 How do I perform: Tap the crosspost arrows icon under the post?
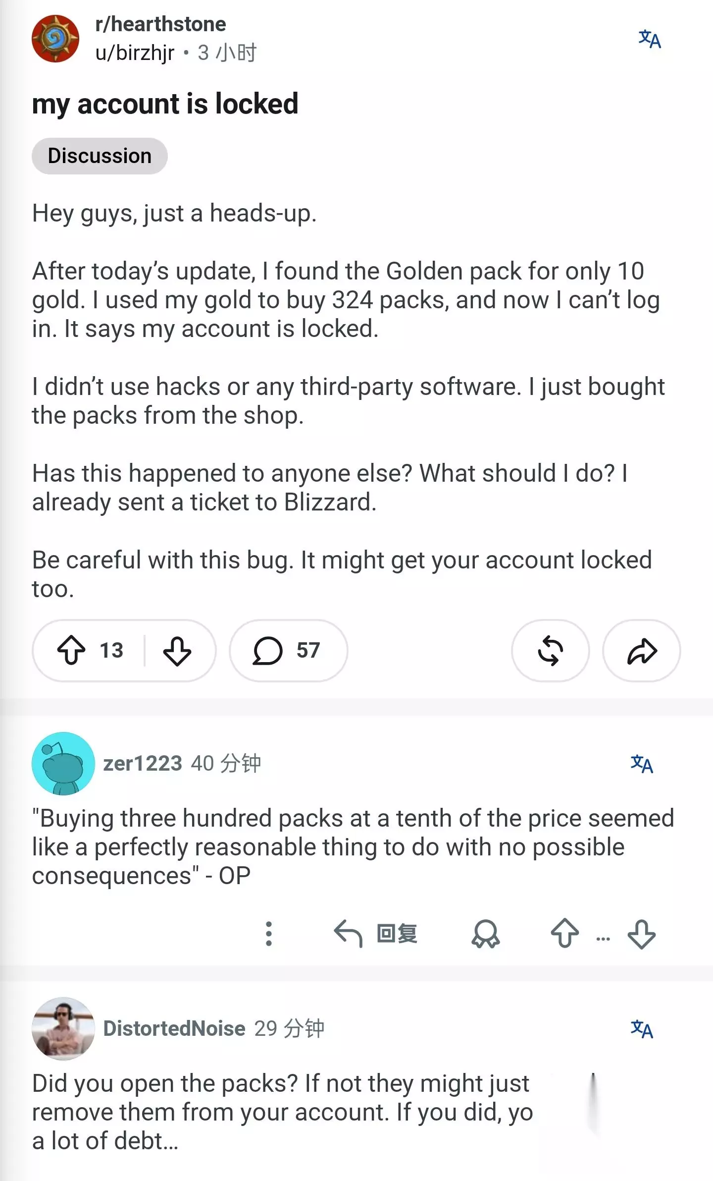coord(550,650)
